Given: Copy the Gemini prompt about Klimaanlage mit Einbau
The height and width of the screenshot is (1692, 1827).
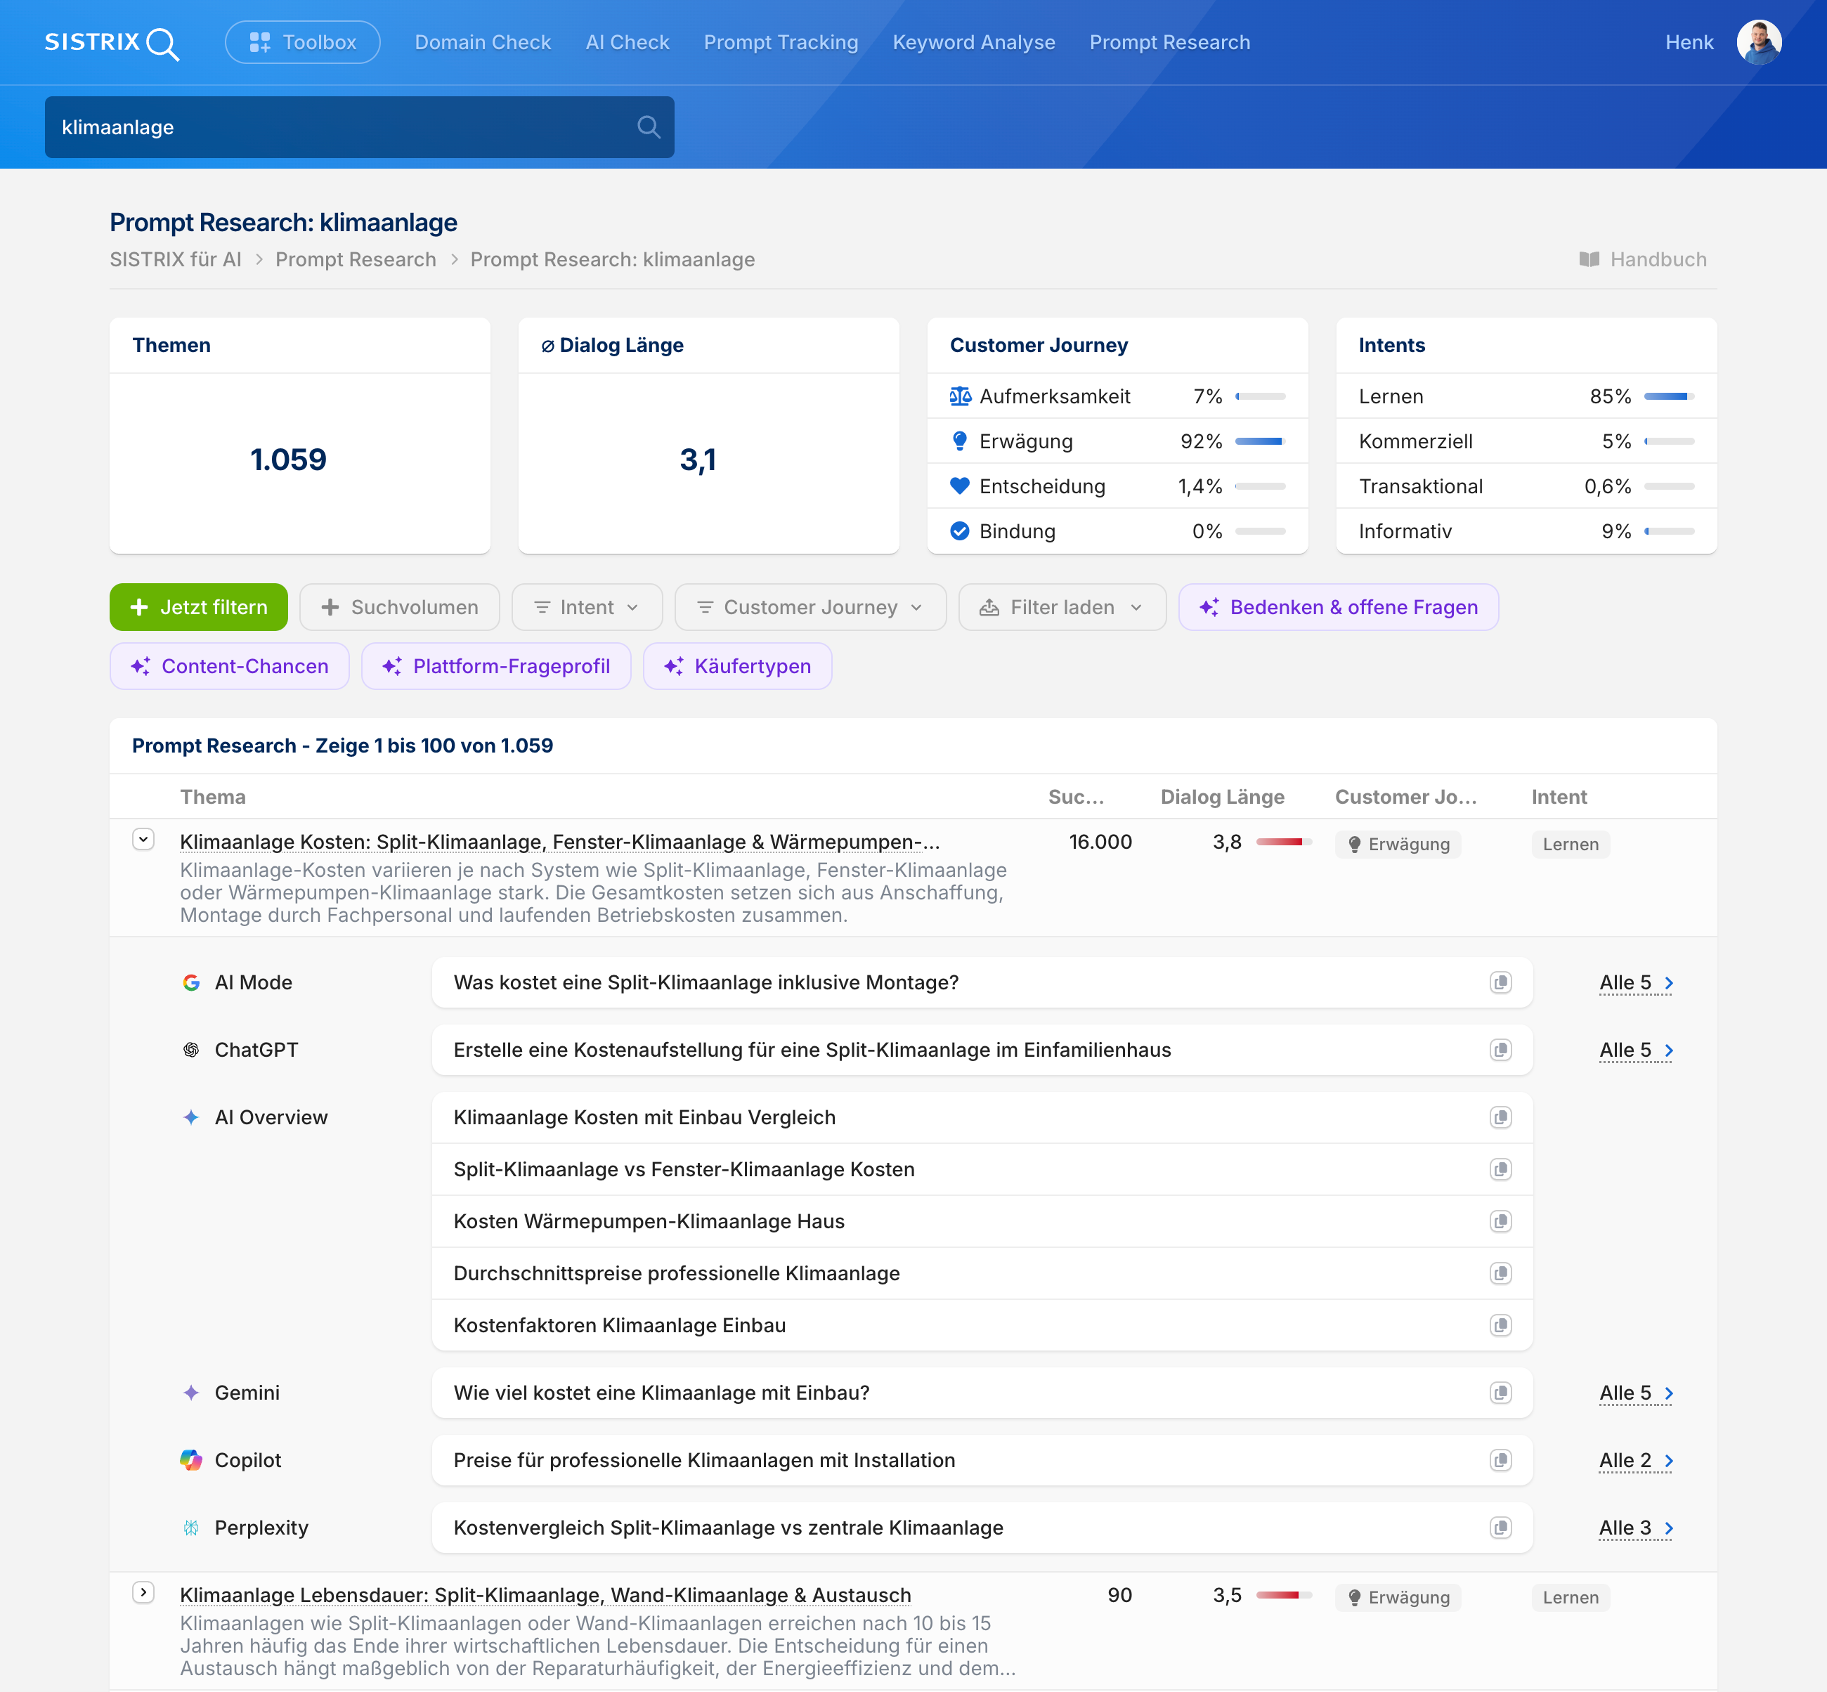Looking at the screenshot, I should (x=1500, y=1393).
